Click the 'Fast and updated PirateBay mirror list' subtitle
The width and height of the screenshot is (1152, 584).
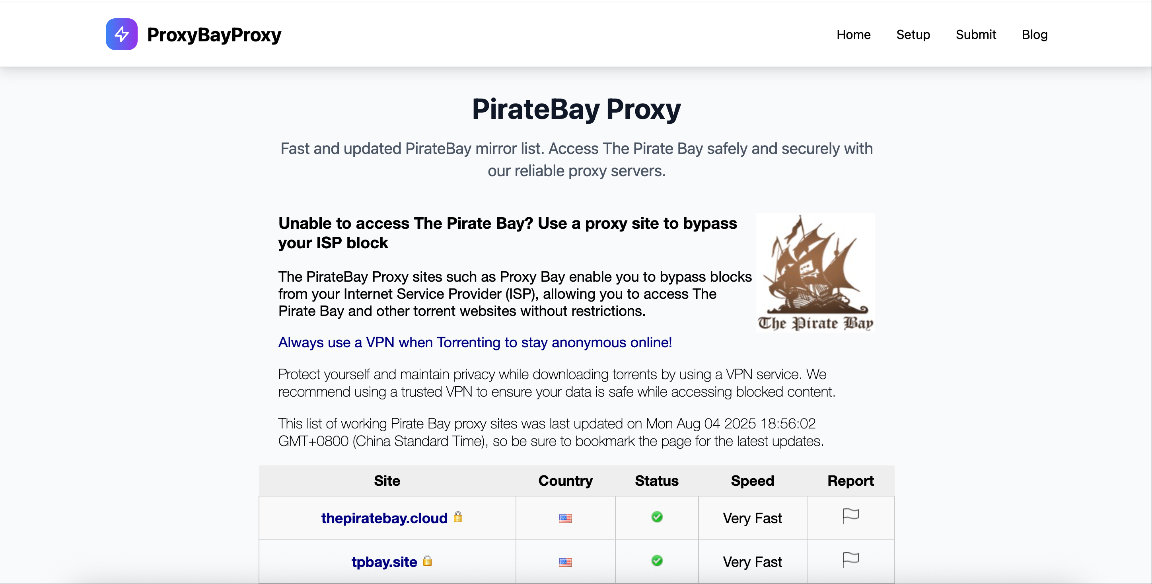(x=576, y=160)
